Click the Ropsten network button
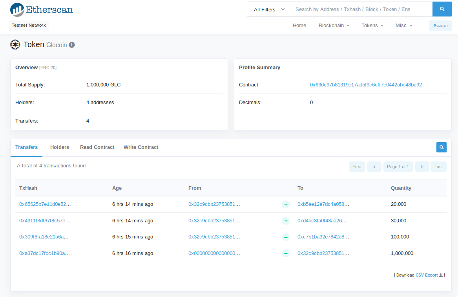 click(440, 26)
